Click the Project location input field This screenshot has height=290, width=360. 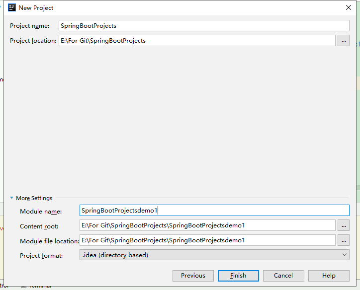[x=197, y=41]
